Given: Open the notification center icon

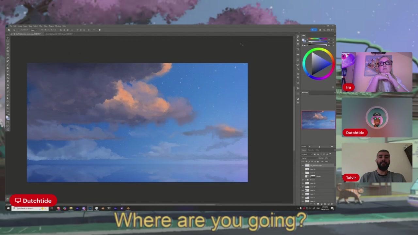Looking at the screenshot, I should [332, 208].
